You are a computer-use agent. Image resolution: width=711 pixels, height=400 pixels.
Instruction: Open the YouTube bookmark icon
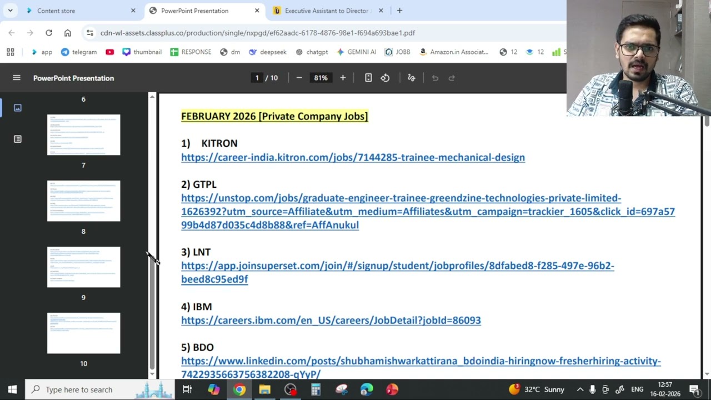109,52
